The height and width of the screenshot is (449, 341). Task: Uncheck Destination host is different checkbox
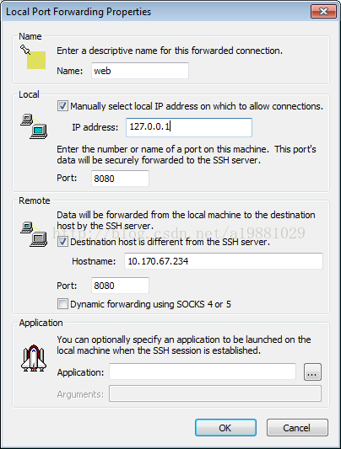(62, 242)
